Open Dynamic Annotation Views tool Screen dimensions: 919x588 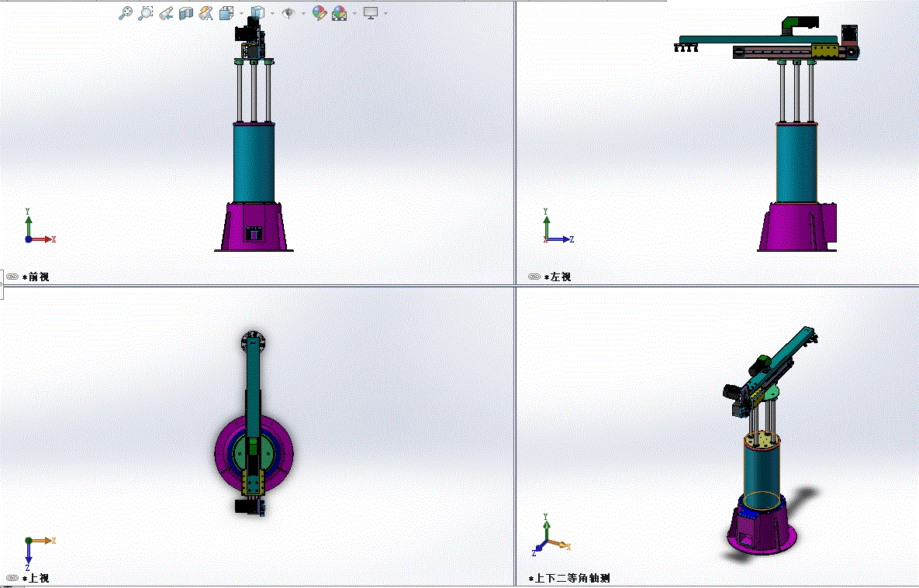click(206, 13)
